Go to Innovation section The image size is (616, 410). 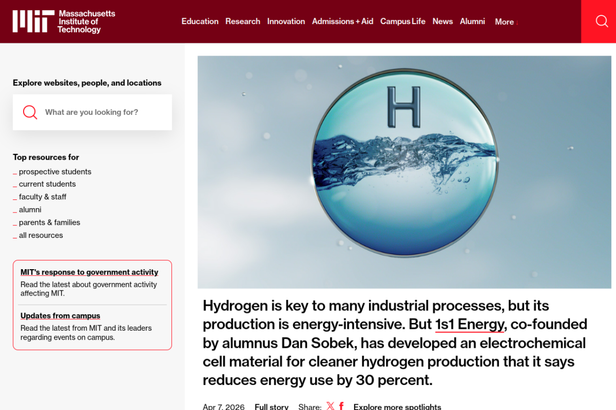tap(286, 21)
